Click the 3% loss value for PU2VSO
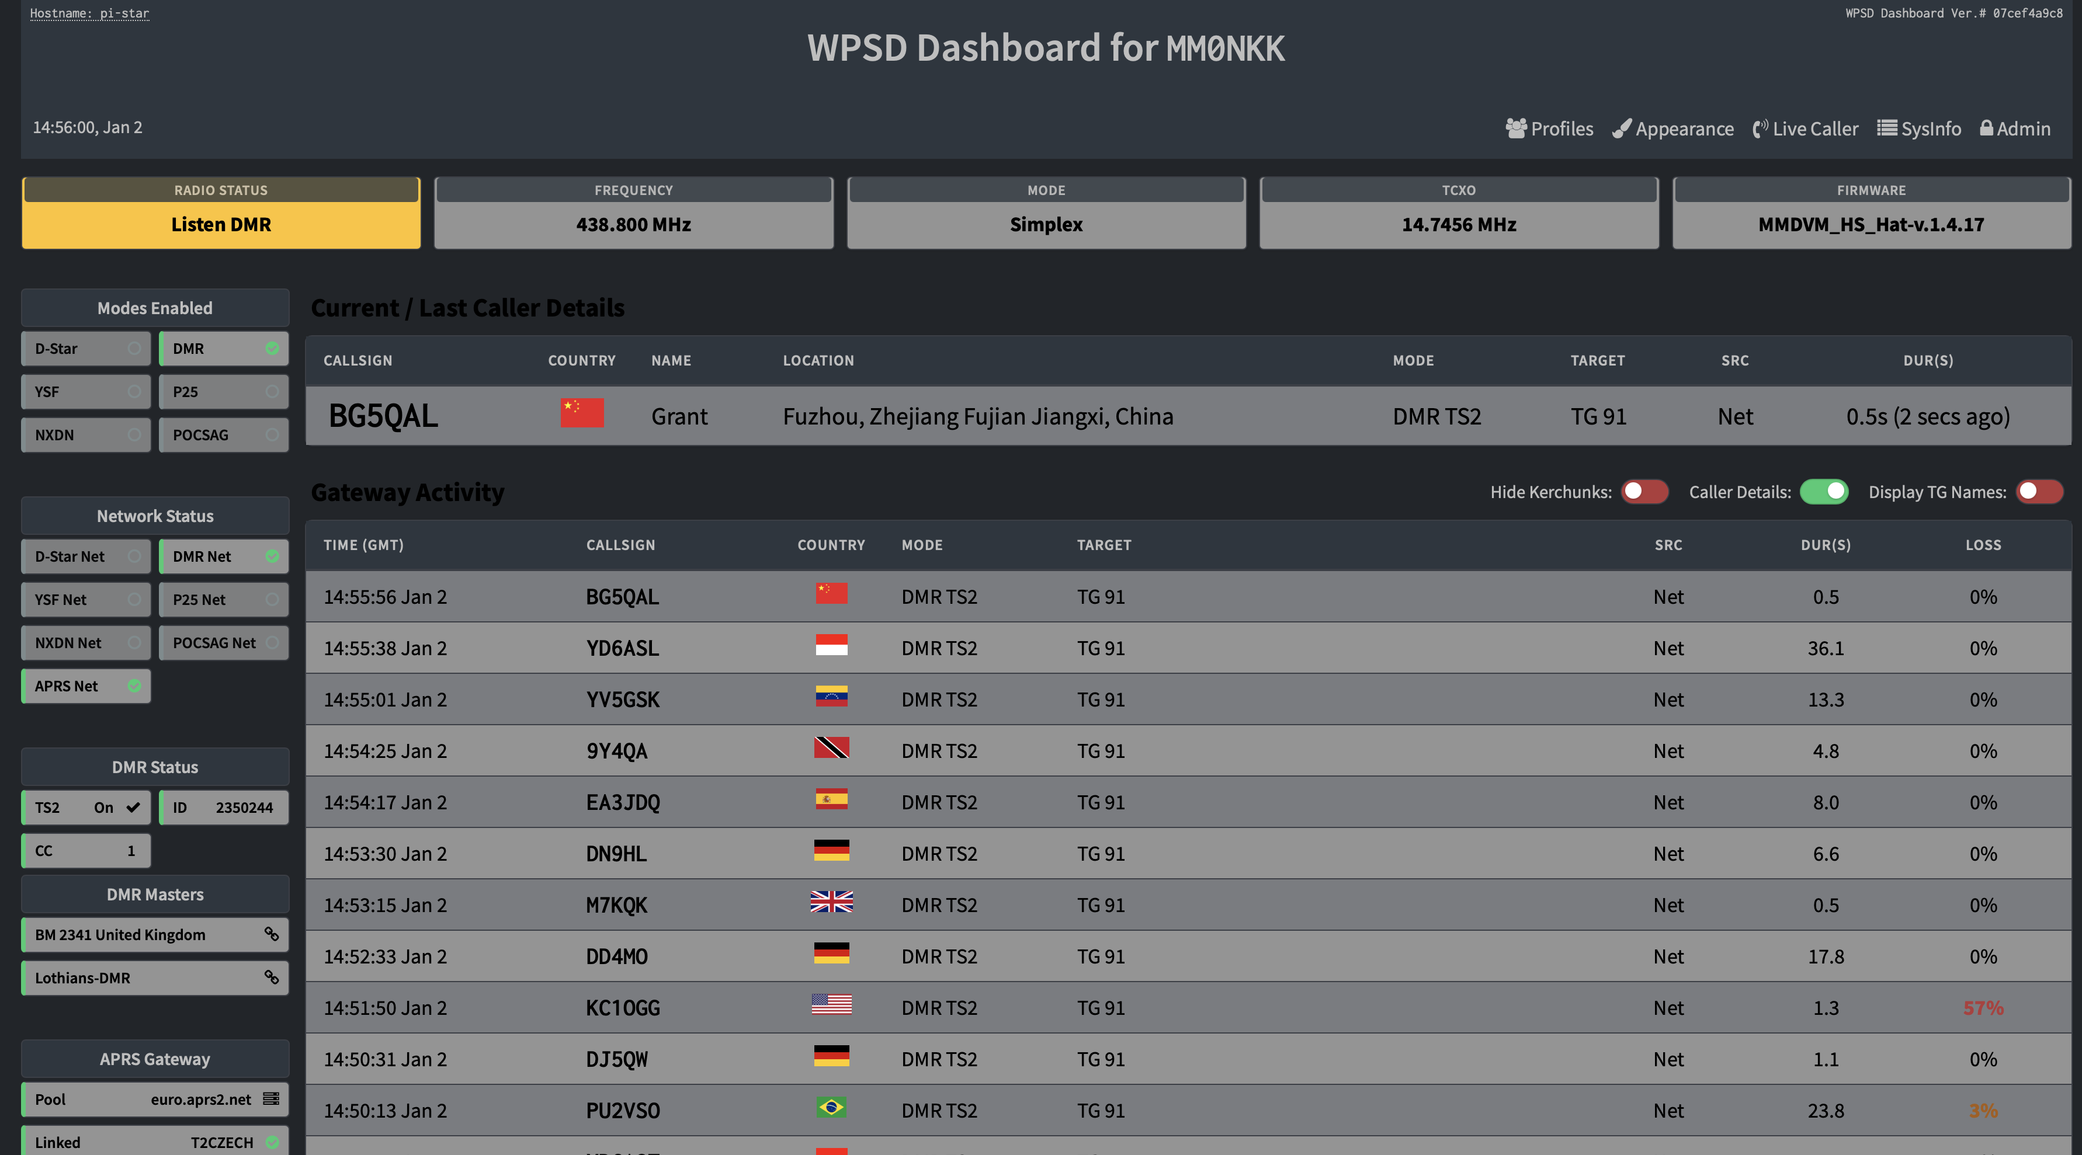2082x1155 pixels. 1983,1111
